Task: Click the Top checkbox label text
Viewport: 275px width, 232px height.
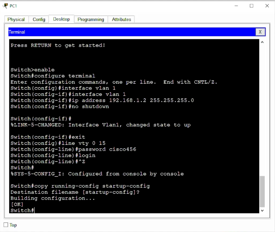Action: point(13,225)
